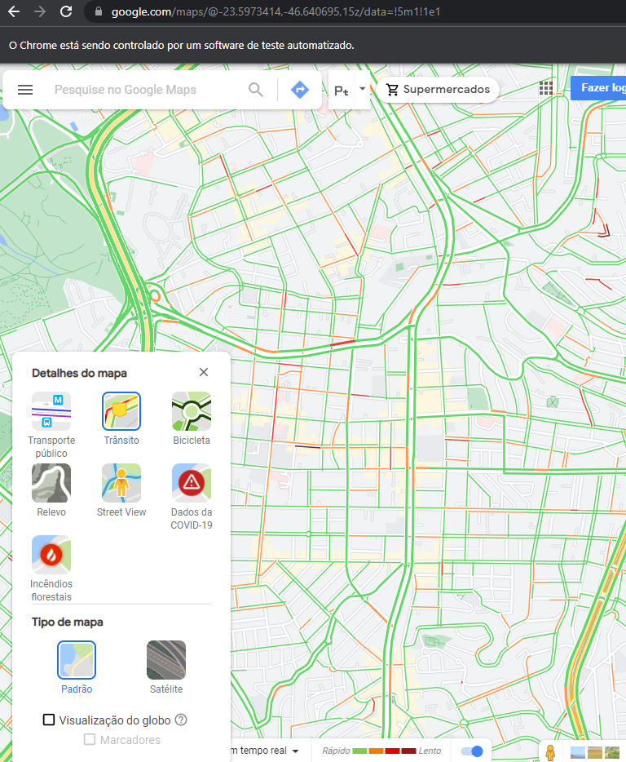Open directions with the blue arrow icon

[x=300, y=90]
